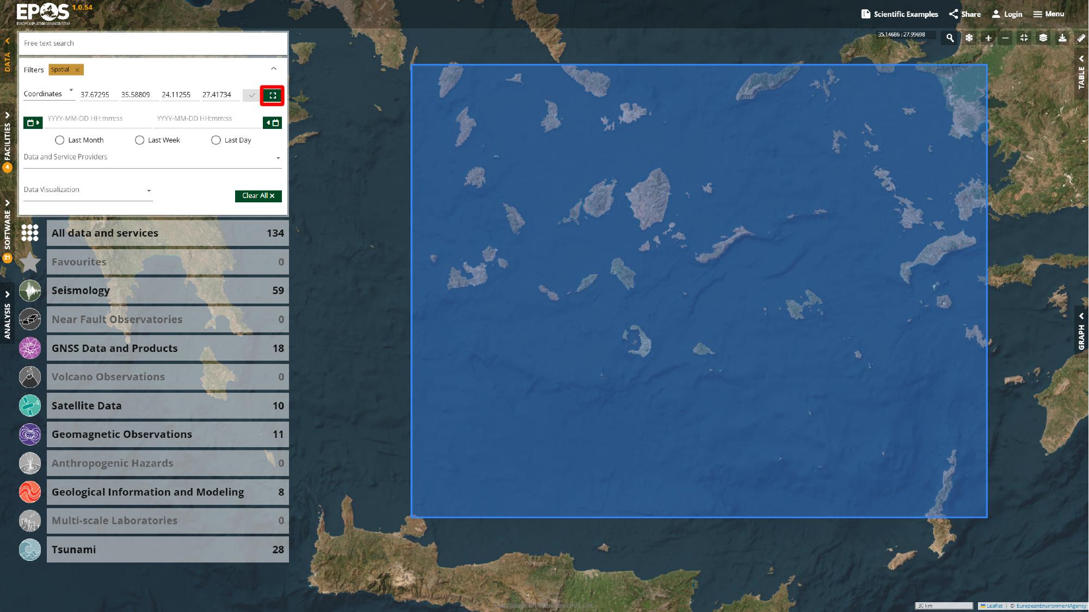Click the Seismology waveform icon

coord(29,290)
